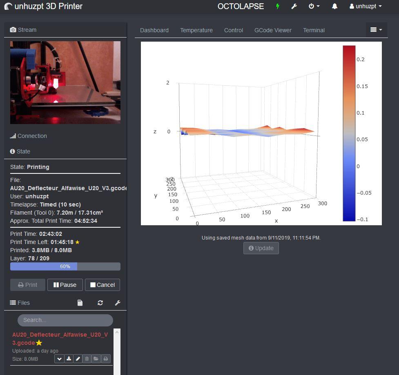Click the list icon beside Files
Screen dimensions: 399x375
(13, 302)
